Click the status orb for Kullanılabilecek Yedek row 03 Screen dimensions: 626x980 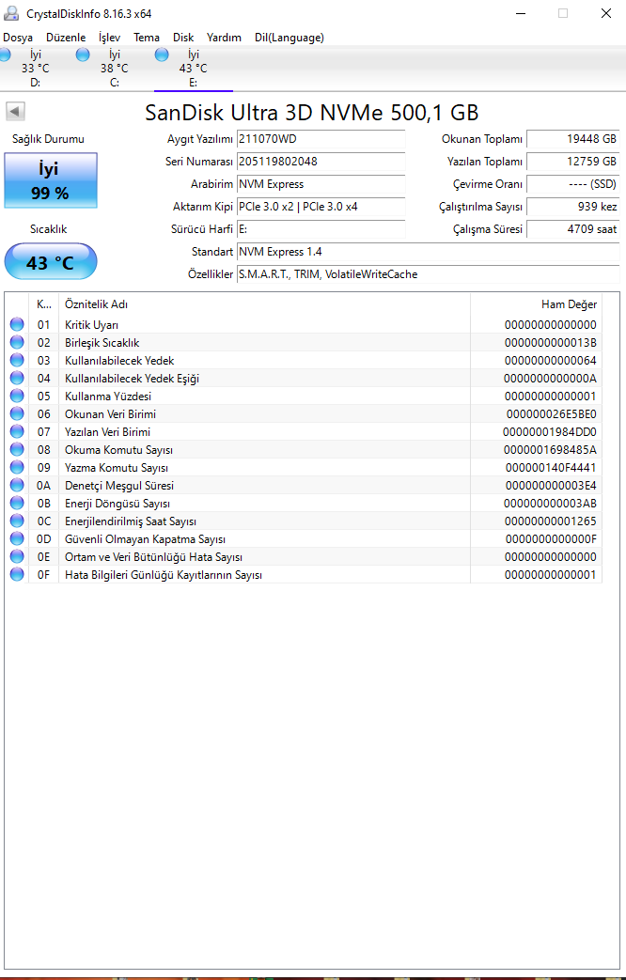click(x=17, y=360)
